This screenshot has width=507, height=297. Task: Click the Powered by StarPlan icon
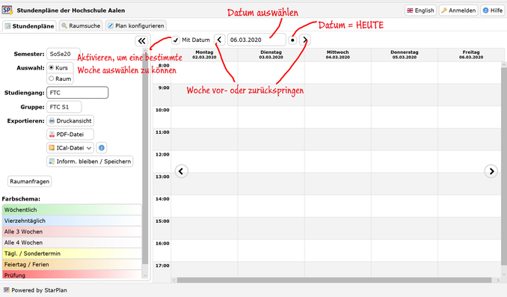[x=7, y=290]
